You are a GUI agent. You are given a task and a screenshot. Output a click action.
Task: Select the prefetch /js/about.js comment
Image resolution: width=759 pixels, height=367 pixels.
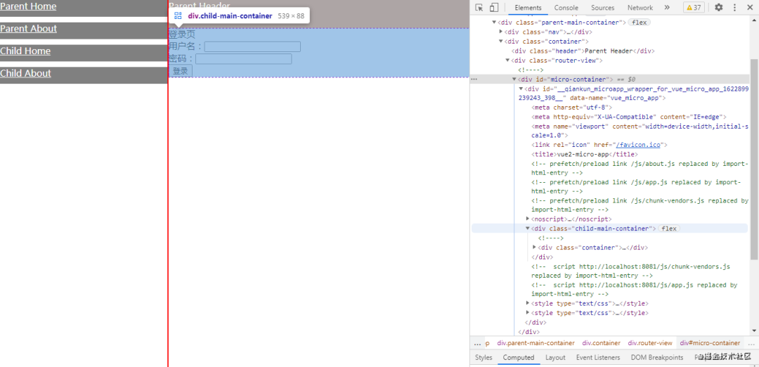(x=640, y=168)
